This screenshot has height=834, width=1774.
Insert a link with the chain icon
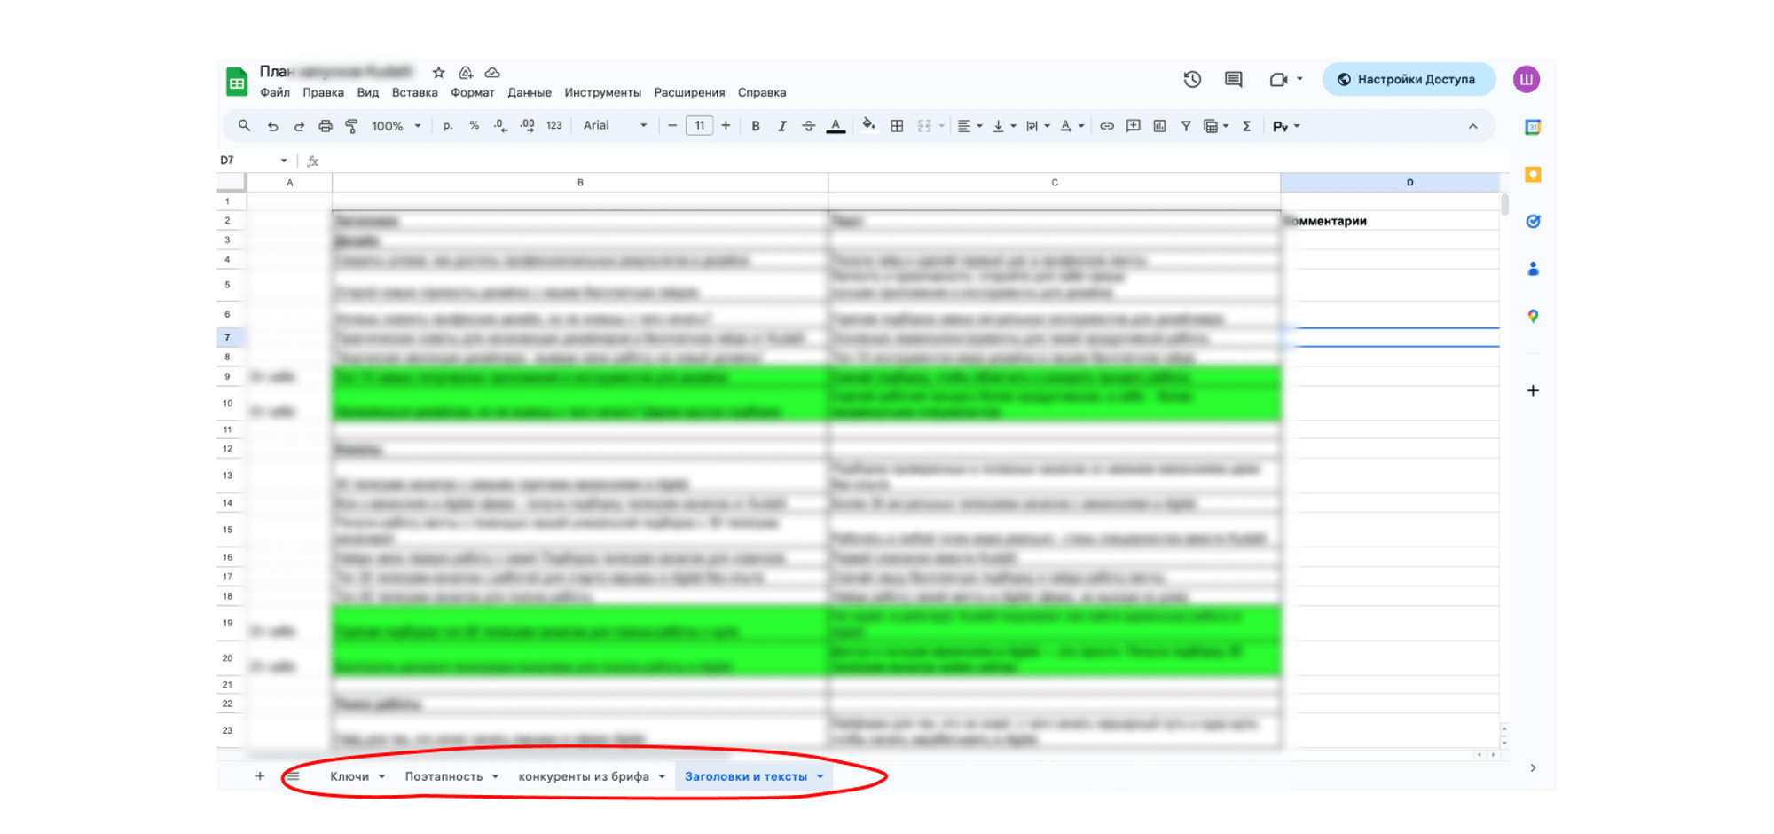click(1106, 126)
